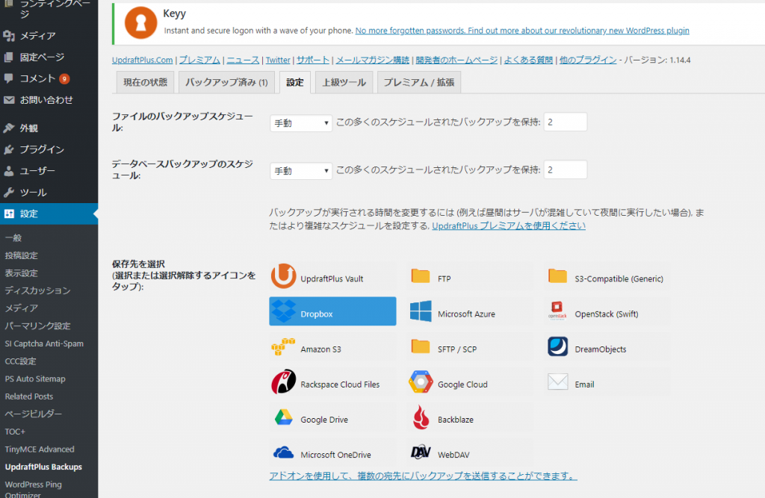
Task: Open the add-on multiple destinations link
Action: [423, 476]
